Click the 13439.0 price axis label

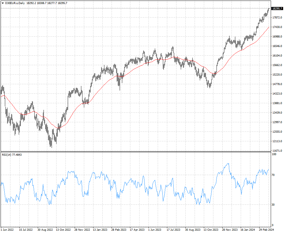[277, 113]
